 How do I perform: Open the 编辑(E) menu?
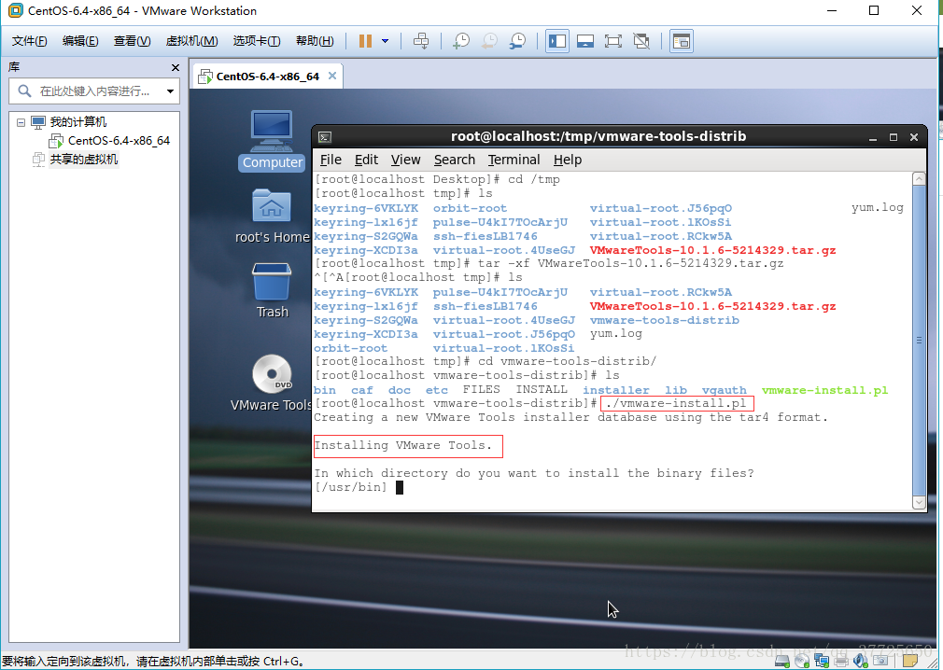tap(80, 41)
